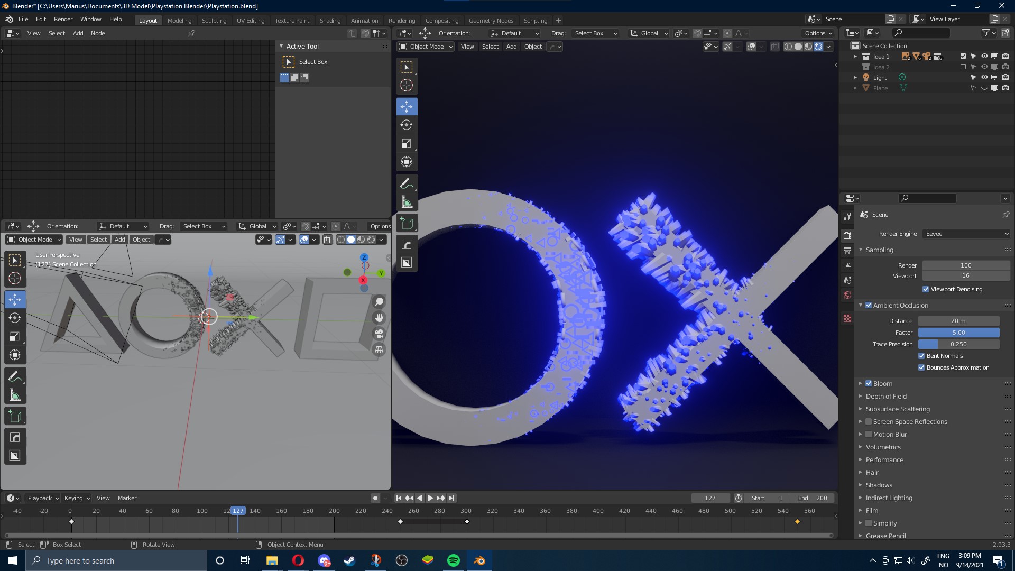1015x571 pixels.
Task: Toggle Viewport Denoising checkbox
Action: pyautogui.click(x=926, y=289)
